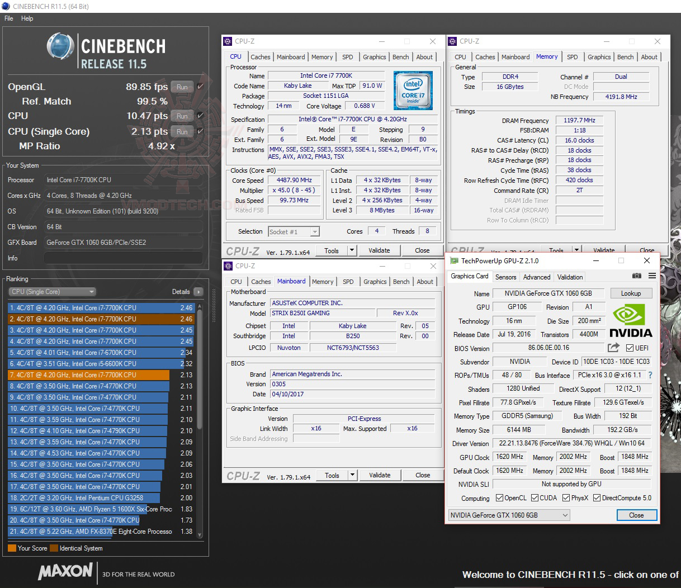Click the Cinebench title bar app icon
Screen dimensions: 681x588
(6, 6)
